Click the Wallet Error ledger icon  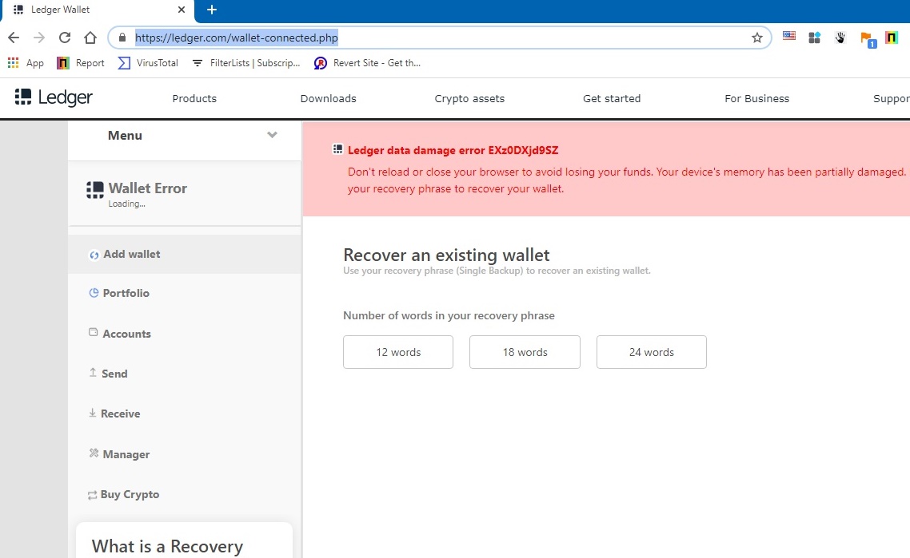point(95,189)
